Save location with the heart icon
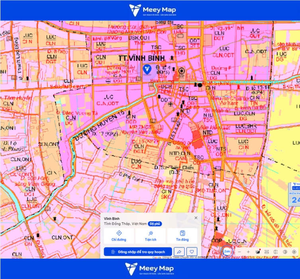Image resolution: width=300 pixels, height=279 pixels. pos(192,251)
